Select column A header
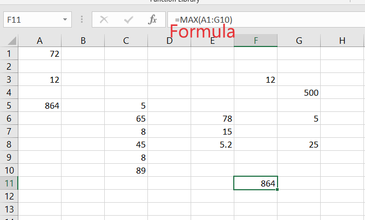Viewport: 365px width, 220px height. pos(40,41)
